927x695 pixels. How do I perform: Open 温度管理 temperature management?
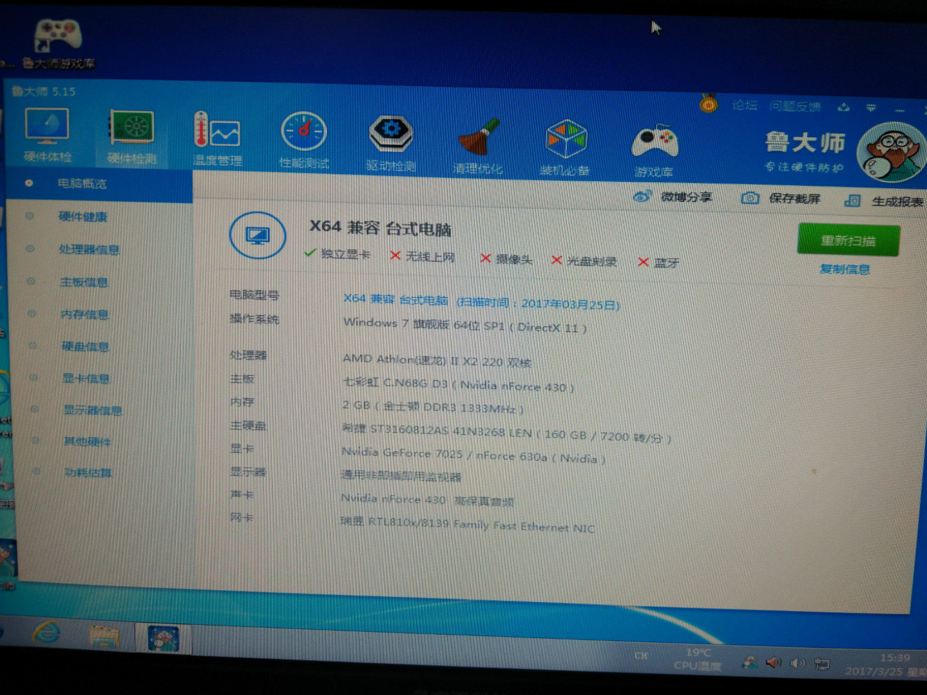click(x=217, y=139)
